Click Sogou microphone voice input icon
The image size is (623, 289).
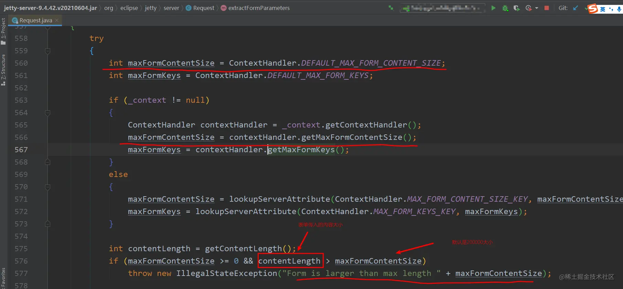click(619, 9)
